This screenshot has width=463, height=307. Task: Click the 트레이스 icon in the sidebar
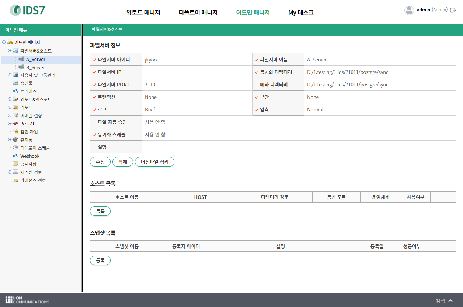(15, 91)
